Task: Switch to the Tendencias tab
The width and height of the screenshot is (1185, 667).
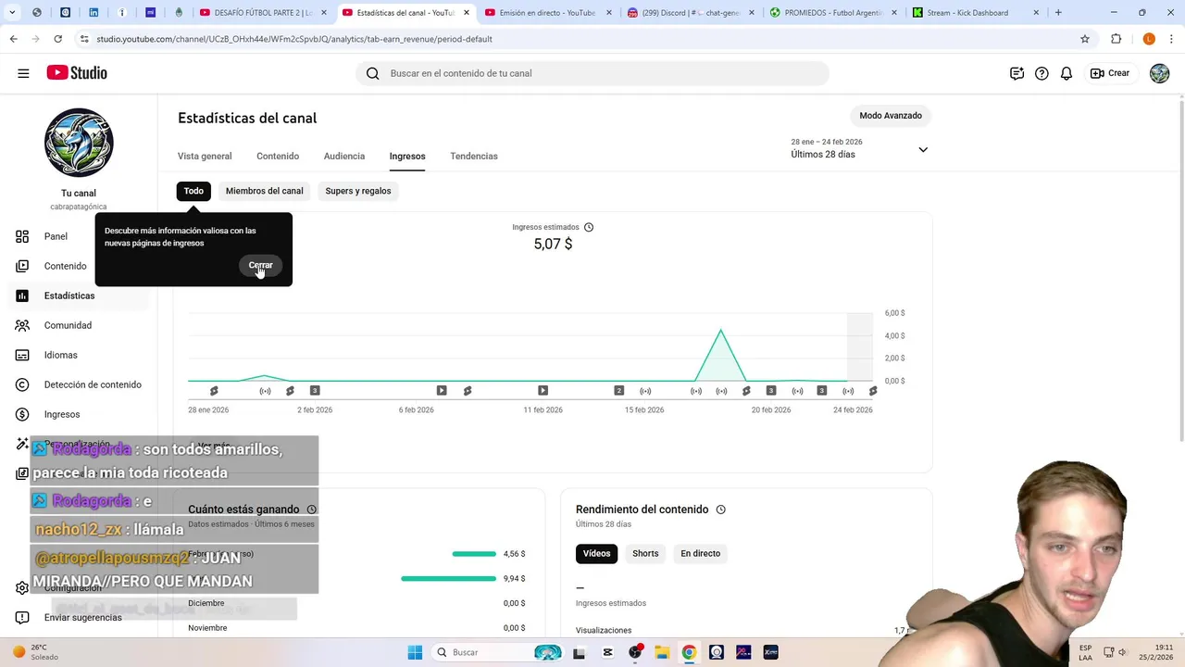Action: pos(474,157)
